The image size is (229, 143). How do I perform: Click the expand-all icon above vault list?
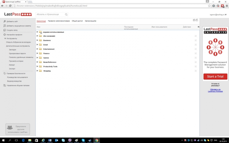(x=197, y=20)
